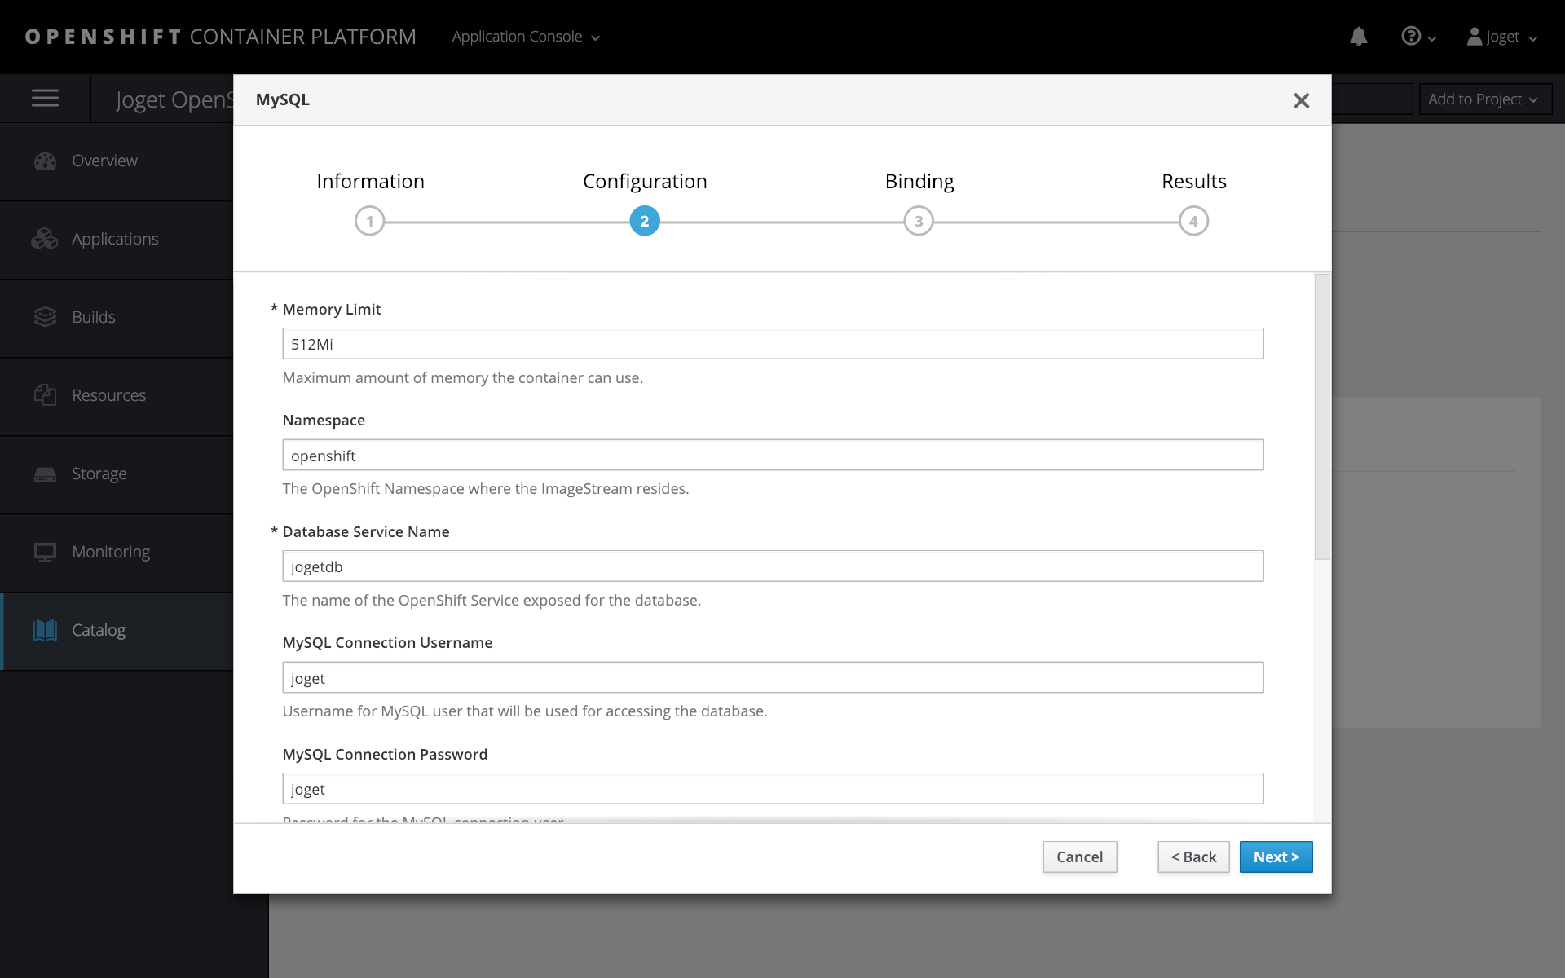Close the MySQL dialog
The width and height of the screenshot is (1565, 978).
[x=1301, y=100]
